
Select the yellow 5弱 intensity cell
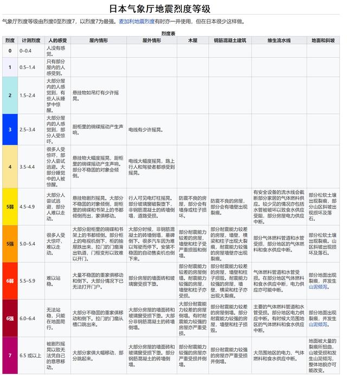pyautogui.click(x=10, y=207)
